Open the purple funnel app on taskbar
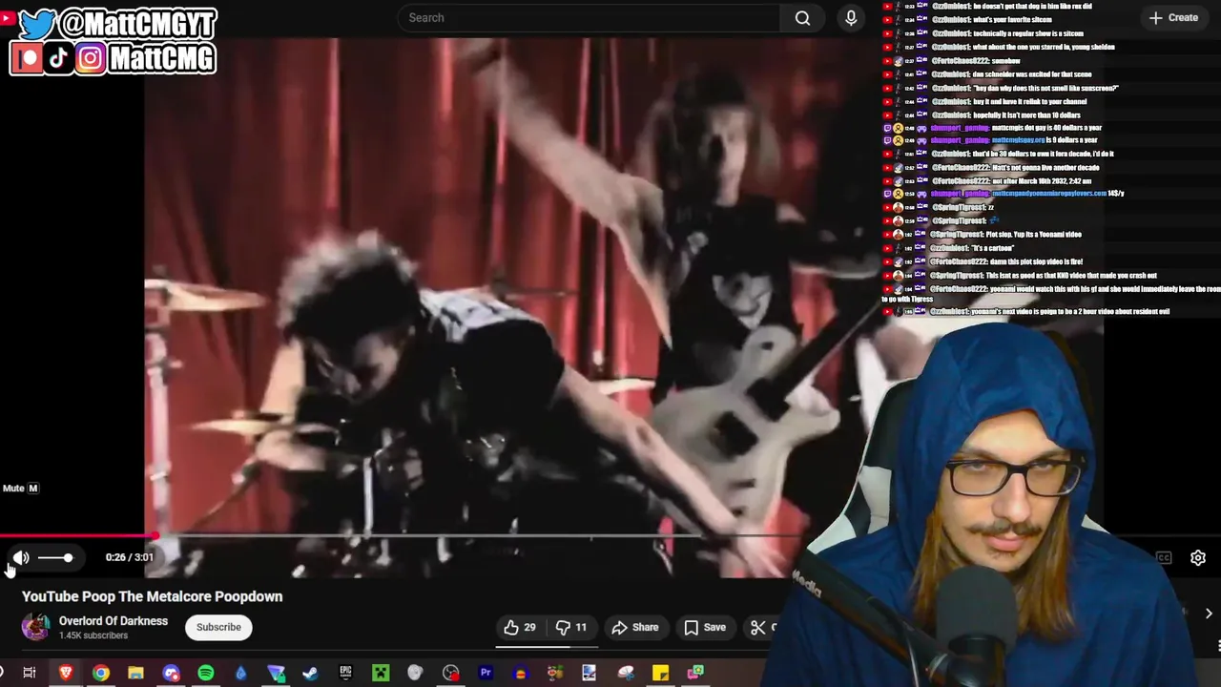 tap(276, 673)
